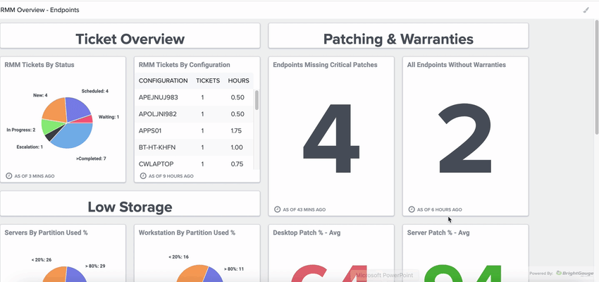Select the CWLAPTOP configuration
The width and height of the screenshot is (599, 282).
click(x=156, y=164)
